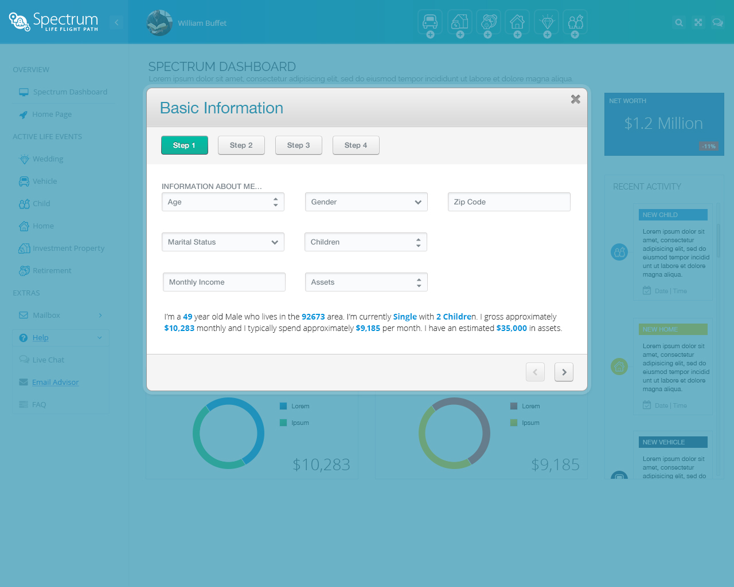
Task: Open the Email Advisor link
Action: click(56, 383)
